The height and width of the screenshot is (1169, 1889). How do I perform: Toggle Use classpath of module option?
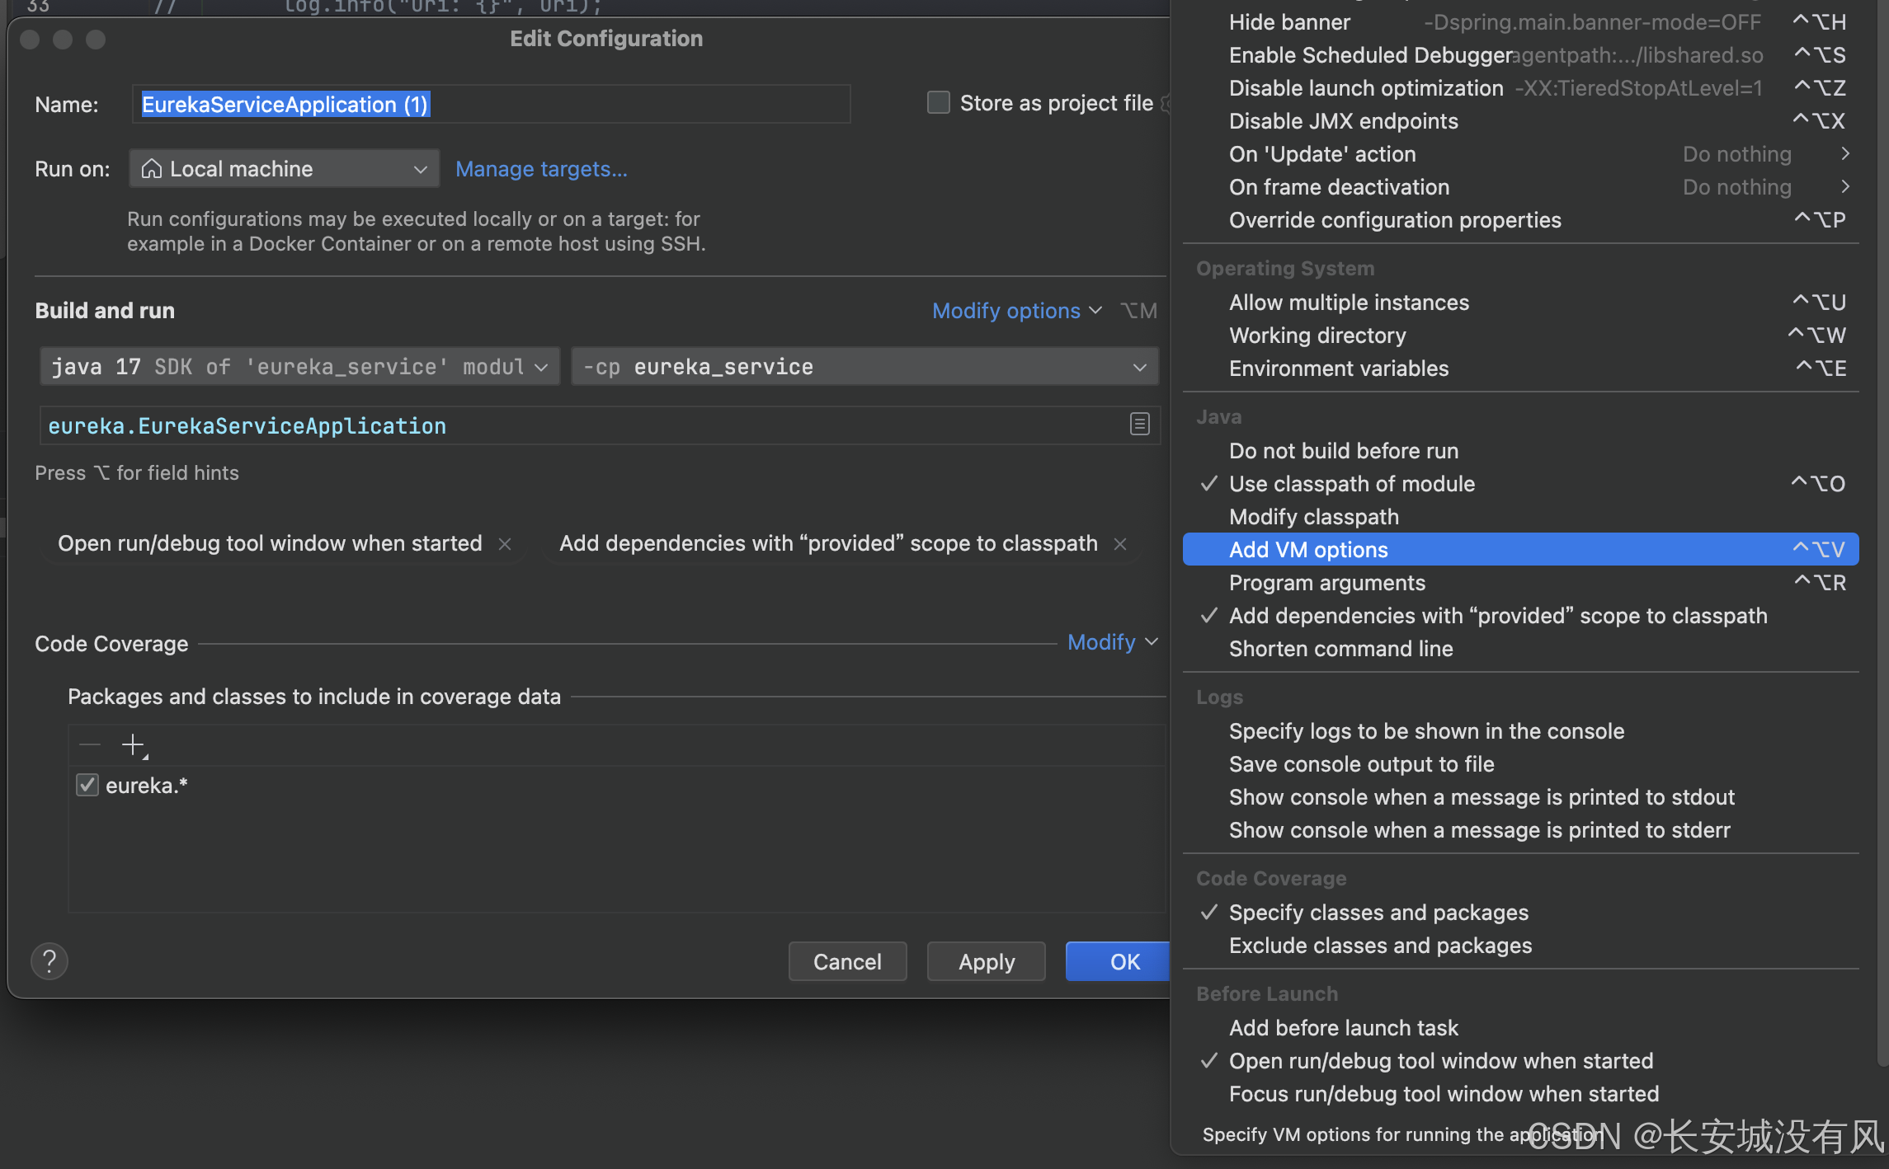[x=1520, y=484]
